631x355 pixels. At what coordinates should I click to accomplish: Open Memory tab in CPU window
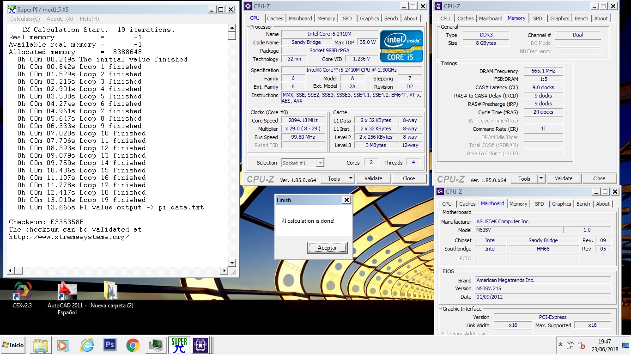(x=326, y=18)
